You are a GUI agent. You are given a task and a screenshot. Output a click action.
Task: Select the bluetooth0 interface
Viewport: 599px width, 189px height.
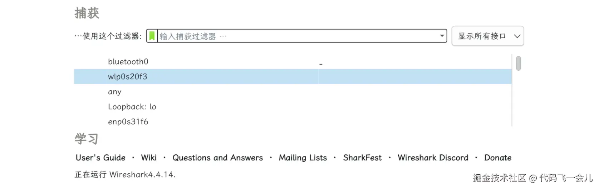point(128,62)
